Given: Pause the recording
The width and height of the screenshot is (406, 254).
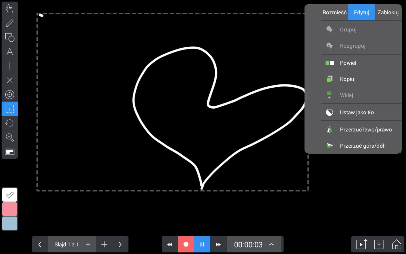Looking at the screenshot, I should click(x=202, y=244).
